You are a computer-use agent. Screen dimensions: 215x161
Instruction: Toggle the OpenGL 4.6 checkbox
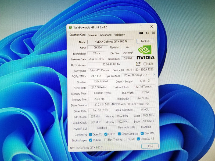point(138,139)
